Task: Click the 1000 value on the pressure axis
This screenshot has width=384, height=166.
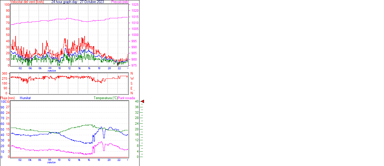Action: 134,35
